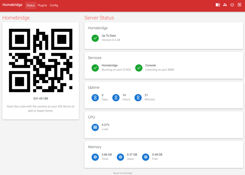
Task: Click the Uptime card title
Action: (x=94, y=87)
